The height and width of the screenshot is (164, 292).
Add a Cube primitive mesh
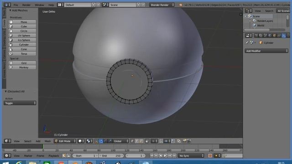(22, 26)
